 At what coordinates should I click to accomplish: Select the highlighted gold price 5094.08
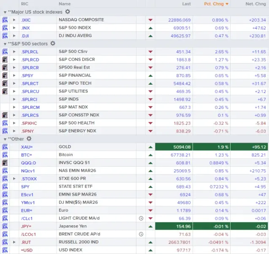174,147
